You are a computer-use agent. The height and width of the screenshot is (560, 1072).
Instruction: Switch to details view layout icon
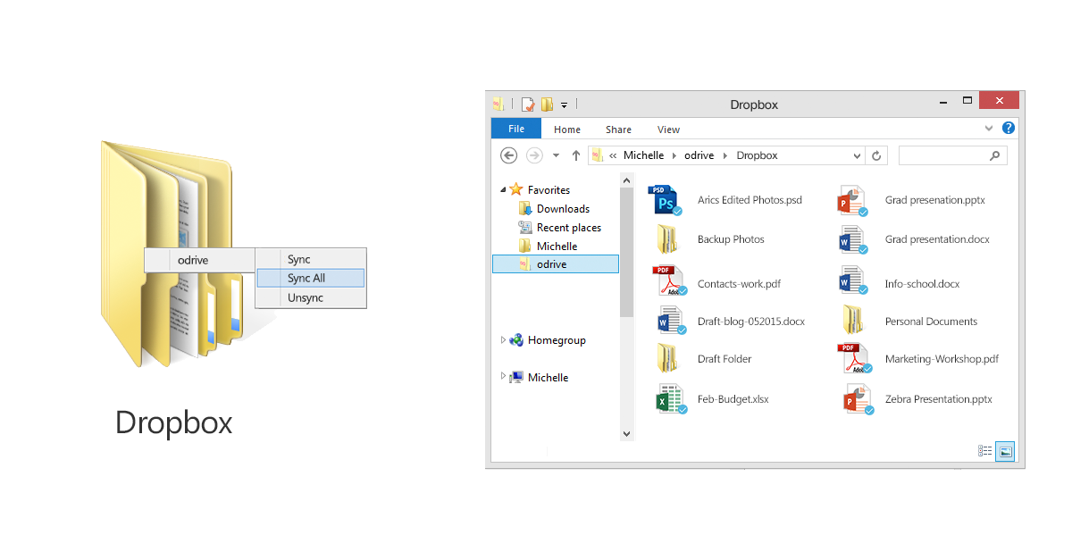(985, 451)
